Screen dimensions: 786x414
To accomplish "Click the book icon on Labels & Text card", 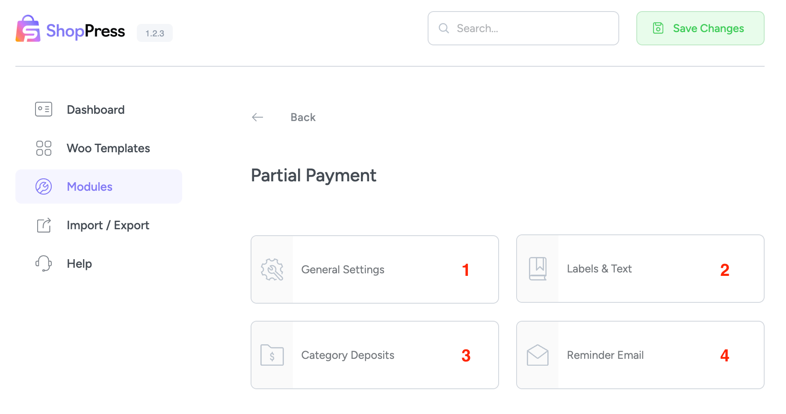I will [x=538, y=269].
